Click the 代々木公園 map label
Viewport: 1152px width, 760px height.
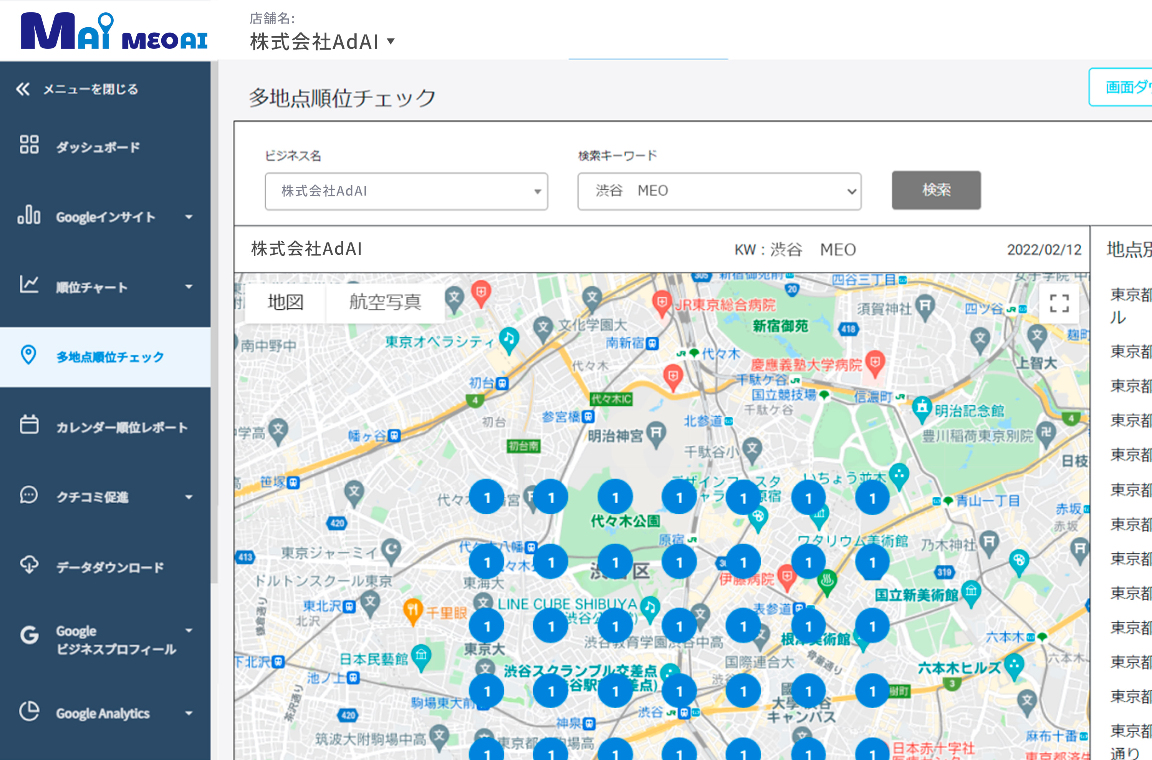[x=625, y=521]
